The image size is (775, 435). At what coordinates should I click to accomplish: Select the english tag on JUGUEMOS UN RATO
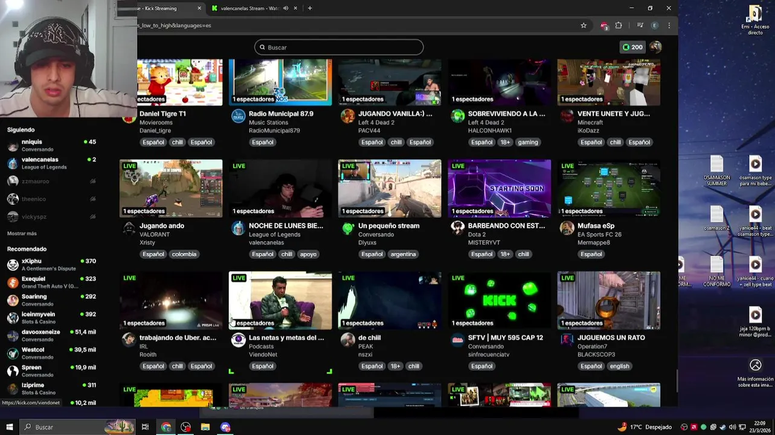619,366
